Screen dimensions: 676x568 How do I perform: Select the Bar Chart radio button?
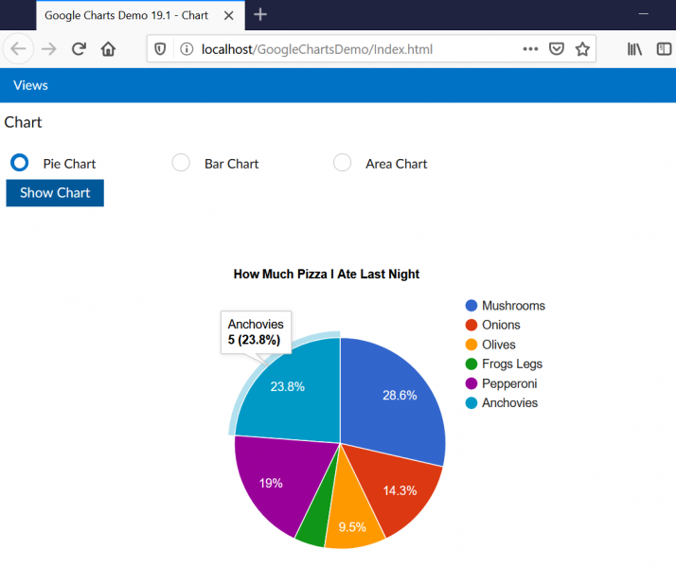pos(181,163)
